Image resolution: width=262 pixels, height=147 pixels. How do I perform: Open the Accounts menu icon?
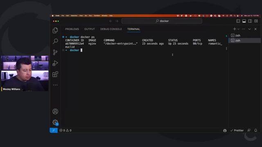(55, 111)
